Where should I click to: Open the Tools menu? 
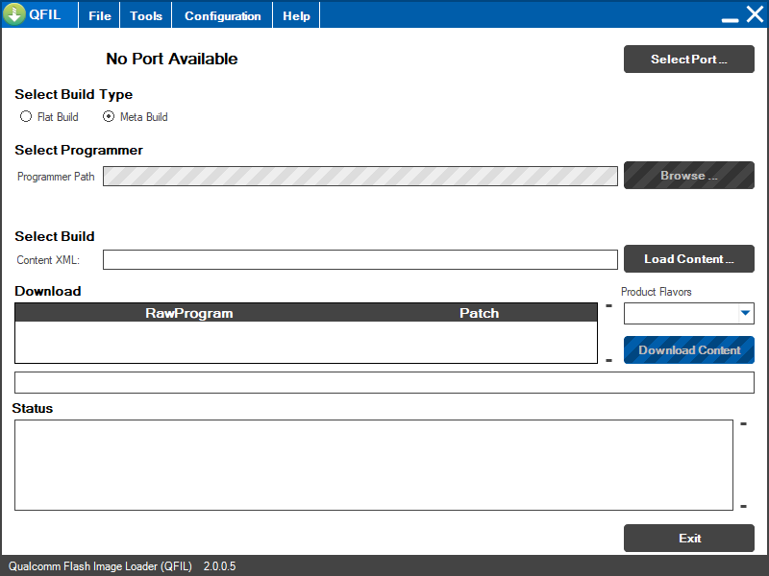(x=146, y=15)
